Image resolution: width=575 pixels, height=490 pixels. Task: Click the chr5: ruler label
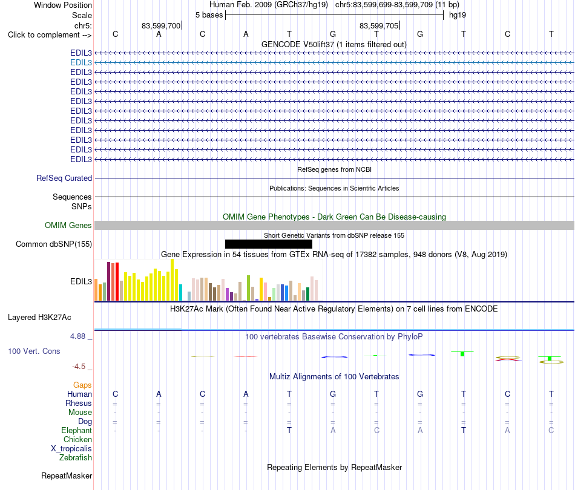(83, 25)
